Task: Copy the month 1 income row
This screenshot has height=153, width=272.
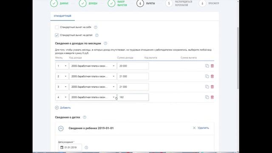Action: pos(207,66)
